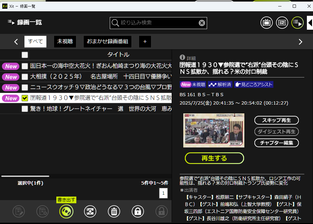313x224 pixels.
Task: Click the closed padlock protect icon
Action: 138,211
